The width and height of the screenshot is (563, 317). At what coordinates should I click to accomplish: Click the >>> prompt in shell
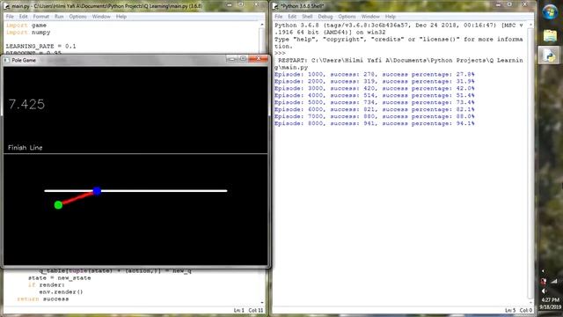point(280,53)
